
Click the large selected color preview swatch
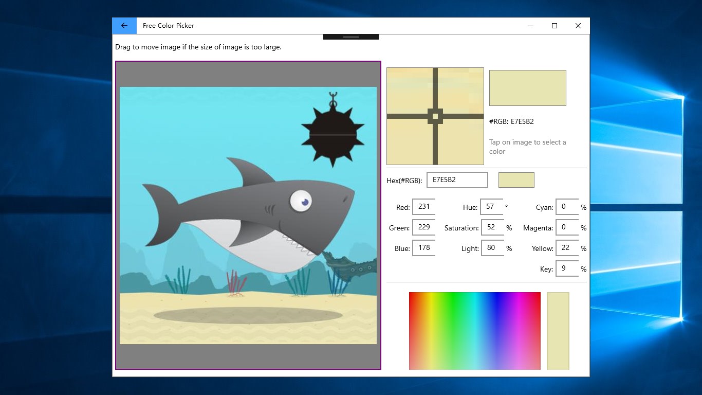(528, 88)
